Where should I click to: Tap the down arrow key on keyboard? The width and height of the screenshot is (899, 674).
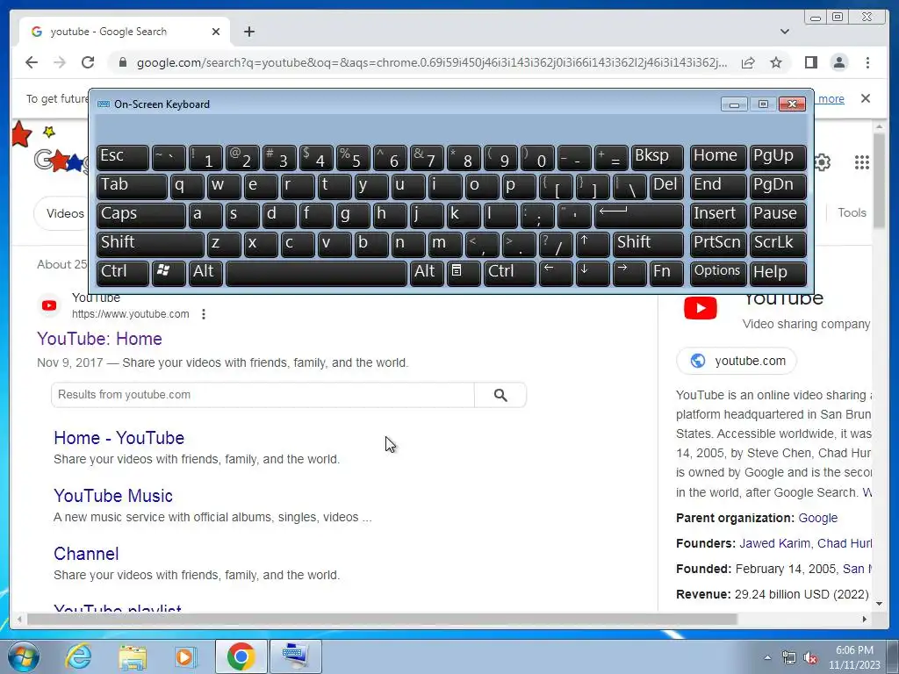coord(593,273)
